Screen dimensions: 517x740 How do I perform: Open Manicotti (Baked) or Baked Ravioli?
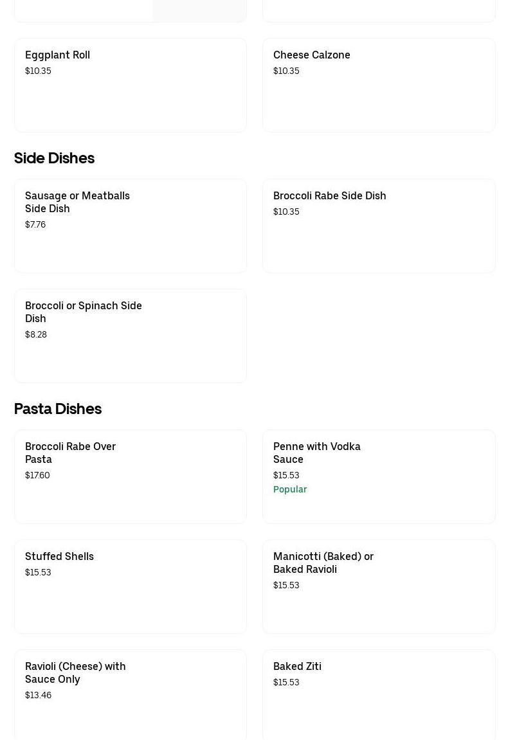pyautogui.click(x=379, y=586)
